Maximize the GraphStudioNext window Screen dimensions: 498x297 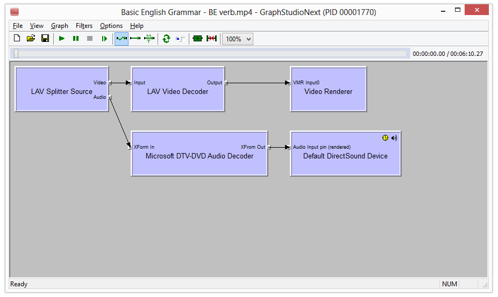[458, 10]
